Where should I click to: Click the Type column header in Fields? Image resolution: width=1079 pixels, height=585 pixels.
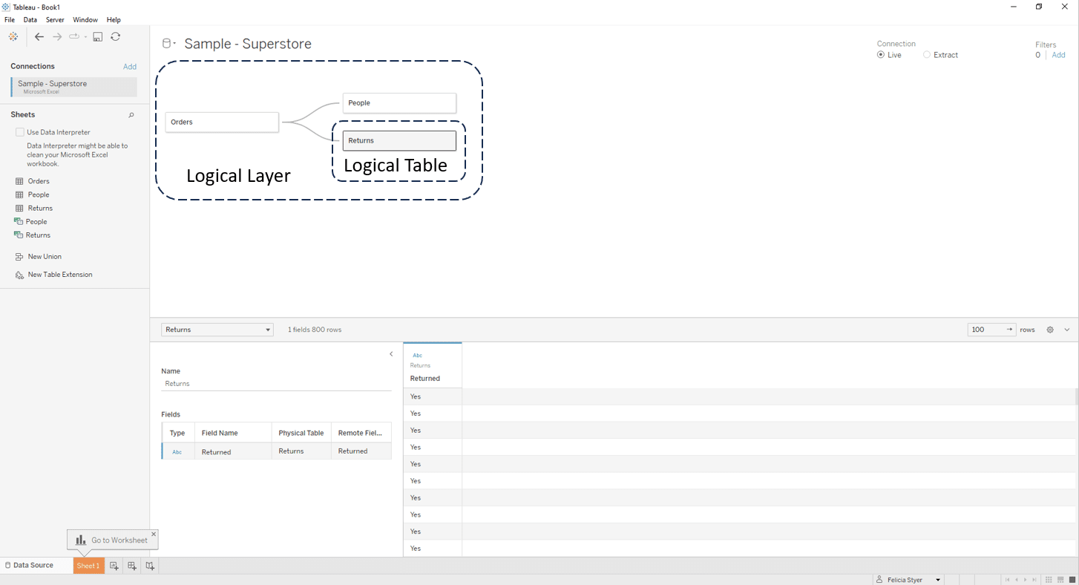tap(178, 433)
